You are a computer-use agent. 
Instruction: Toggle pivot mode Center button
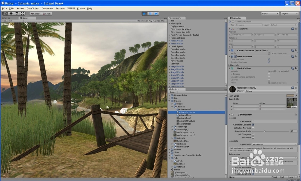click(x=35, y=14)
